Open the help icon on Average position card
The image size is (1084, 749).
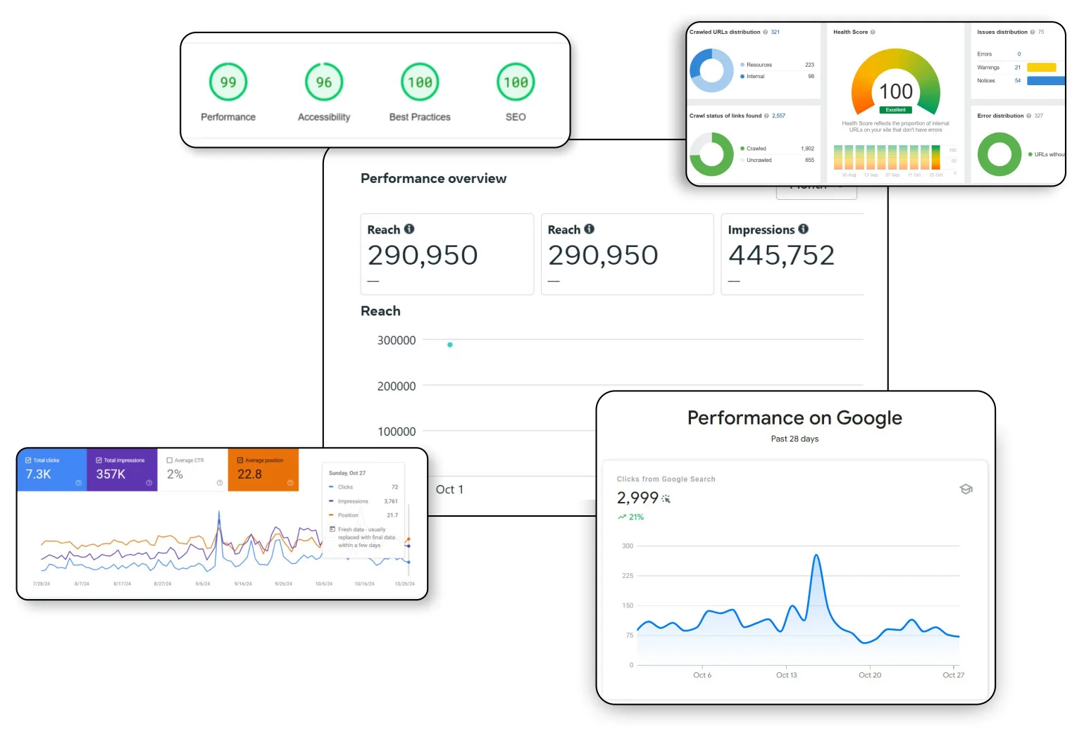click(x=290, y=483)
